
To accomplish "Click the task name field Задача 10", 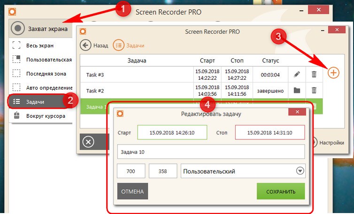I will click(211, 152).
